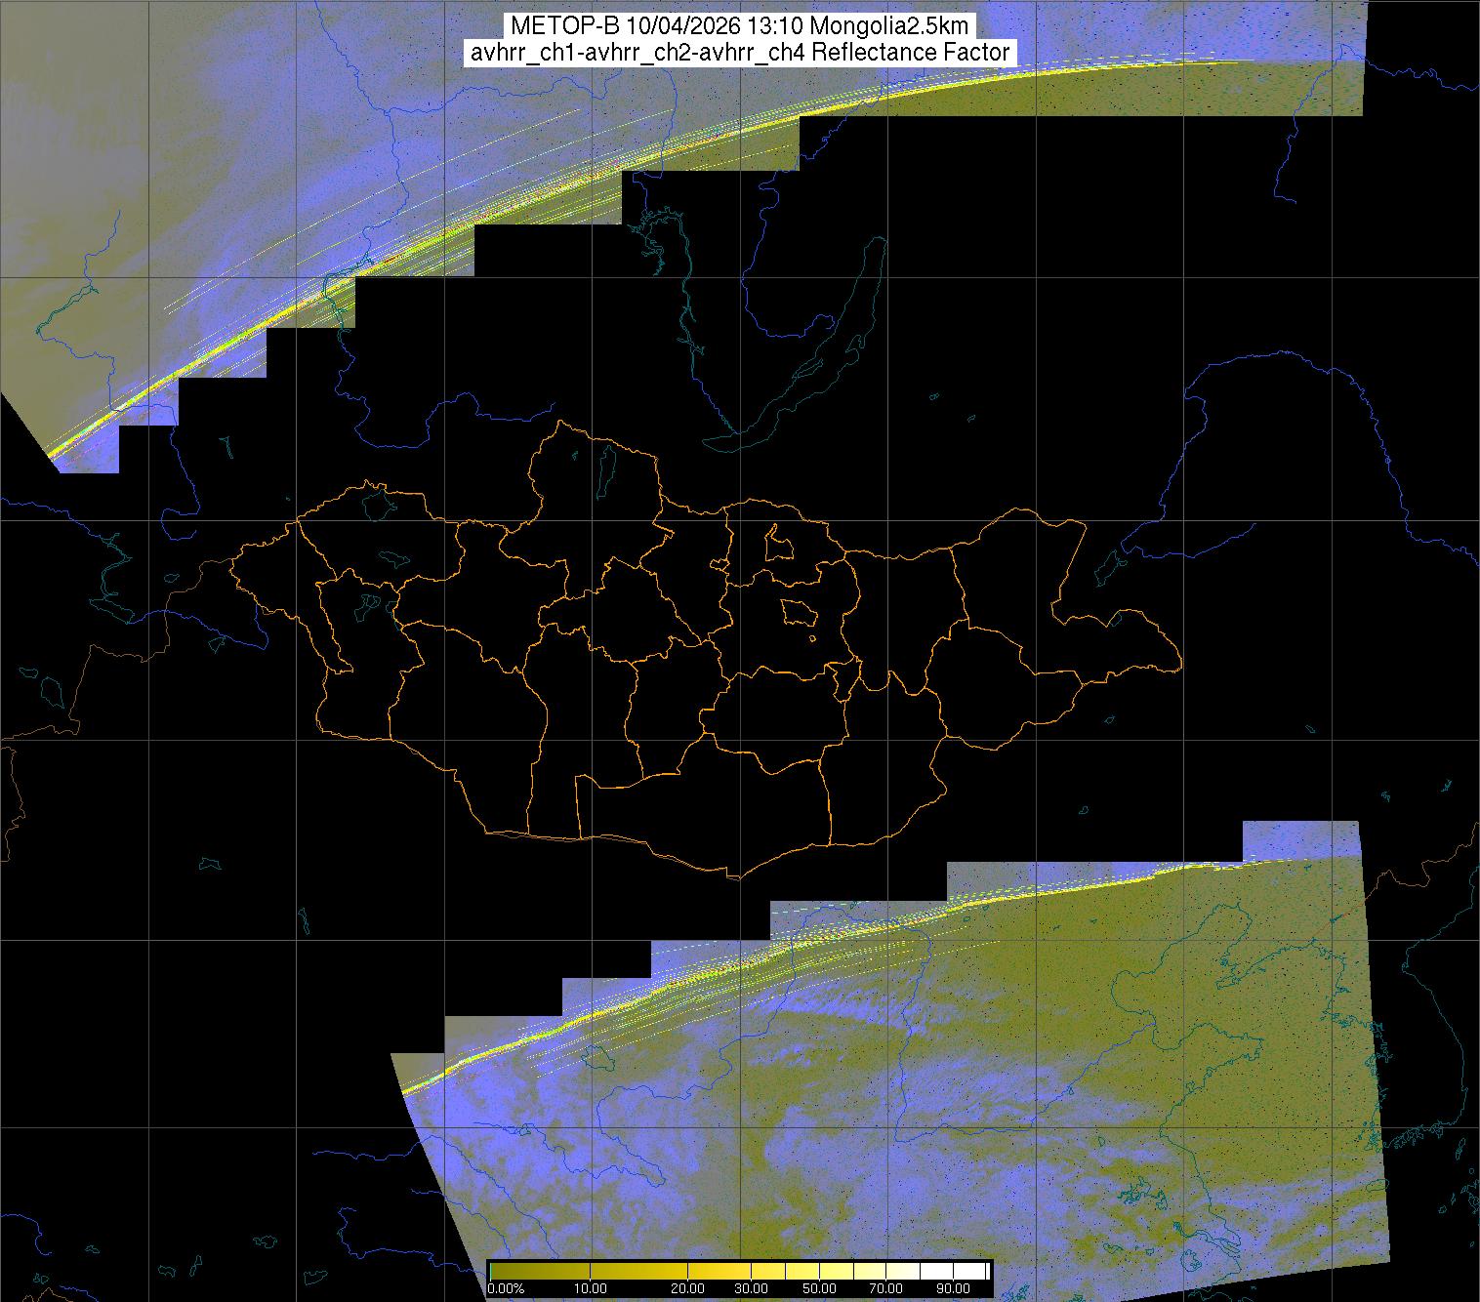This screenshot has height=1302, width=1480.
Task: Click the small square enclave in north-central Mongolia
Action: click(x=778, y=543)
